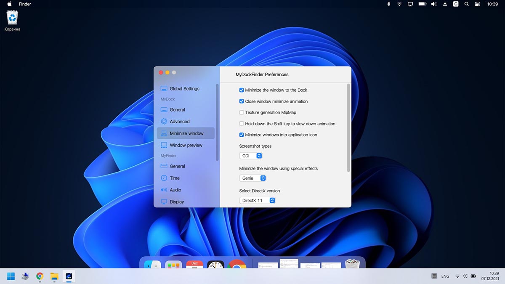Uncheck Minimize the window to the Dock
Image resolution: width=505 pixels, height=284 pixels.
pyautogui.click(x=242, y=90)
